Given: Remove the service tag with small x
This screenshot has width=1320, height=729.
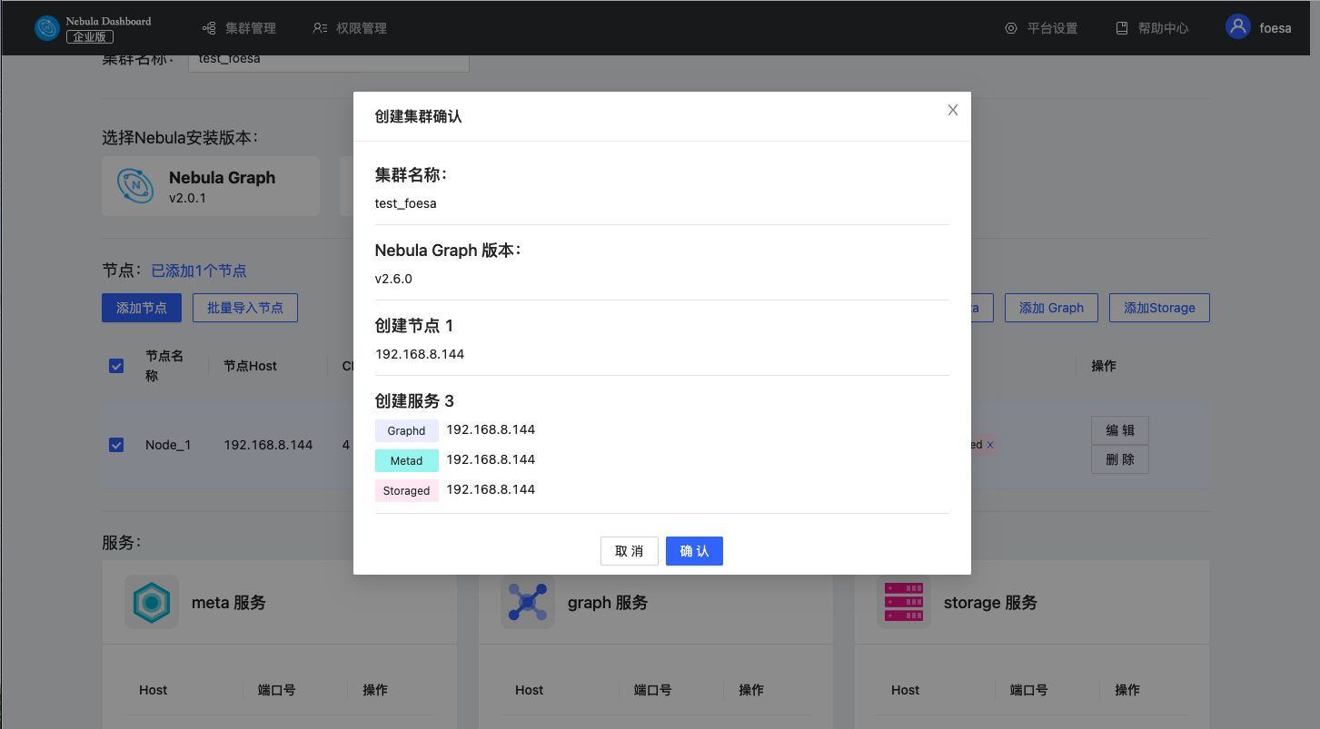Looking at the screenshot, I should (x=990, y=445).
